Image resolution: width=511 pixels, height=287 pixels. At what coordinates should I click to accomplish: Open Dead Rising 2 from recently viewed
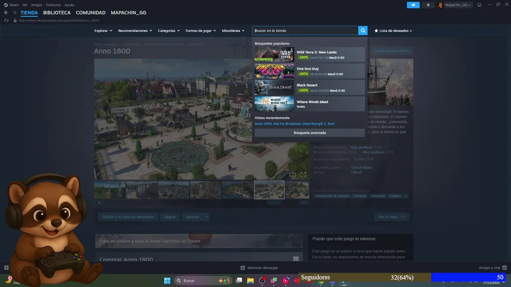(315, 124)
